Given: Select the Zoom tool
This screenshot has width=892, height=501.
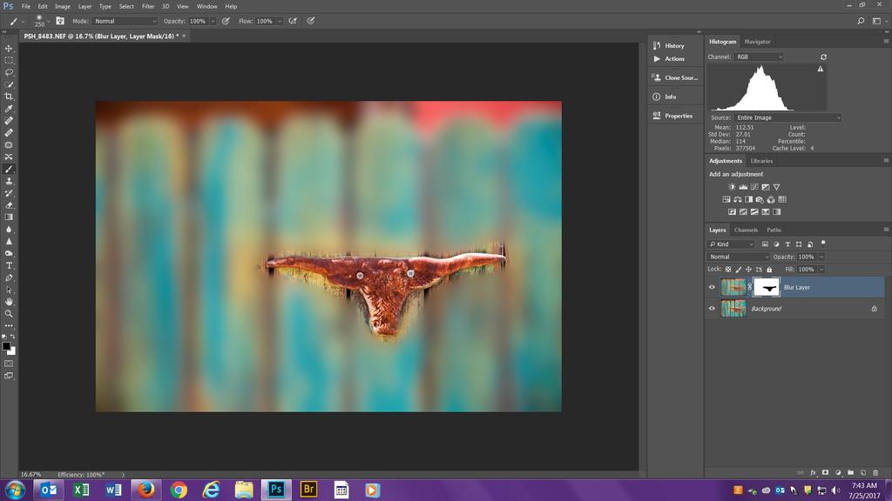Looking at the screenshot, I should tap(9, 313).
